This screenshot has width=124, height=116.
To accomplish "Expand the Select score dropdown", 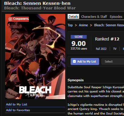I will (112, 61).
